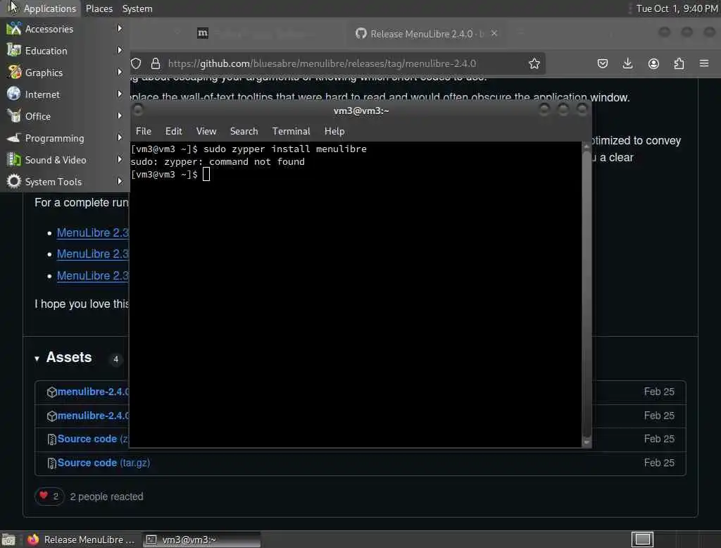Open second MenuLibre 2.3 link
The width and height of the screenshot is (721, 548).
93,254
